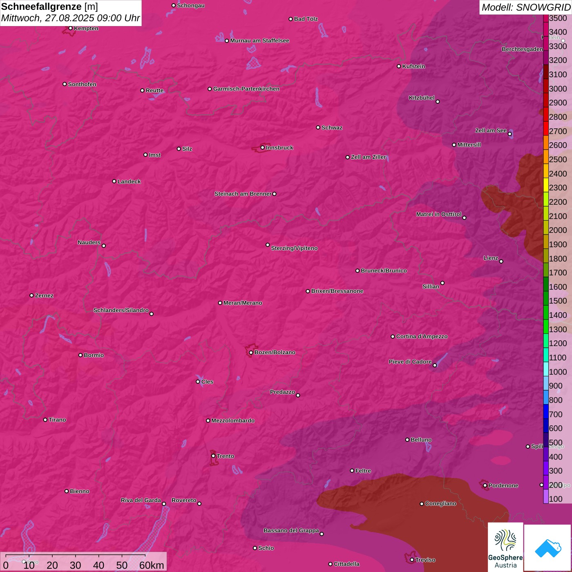The image size is (572, 572).
Task: Select the Cortina d'Ampezzo marker dot
Action: click(x=393, y=337)
